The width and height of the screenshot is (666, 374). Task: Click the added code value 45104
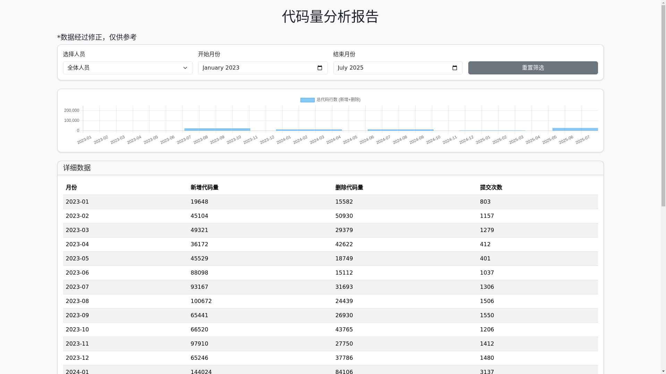[x=199, y=216]
